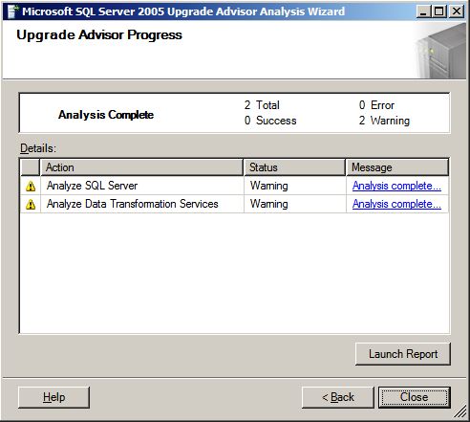Viewport: 470px width, 422px height.
Task: Minimize the Upgrade Advisor wizard window
Action: click(x=423, y=11)
